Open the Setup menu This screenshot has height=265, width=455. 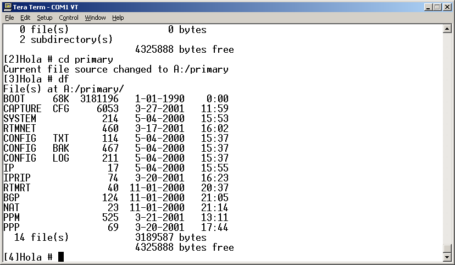(45, 18)
